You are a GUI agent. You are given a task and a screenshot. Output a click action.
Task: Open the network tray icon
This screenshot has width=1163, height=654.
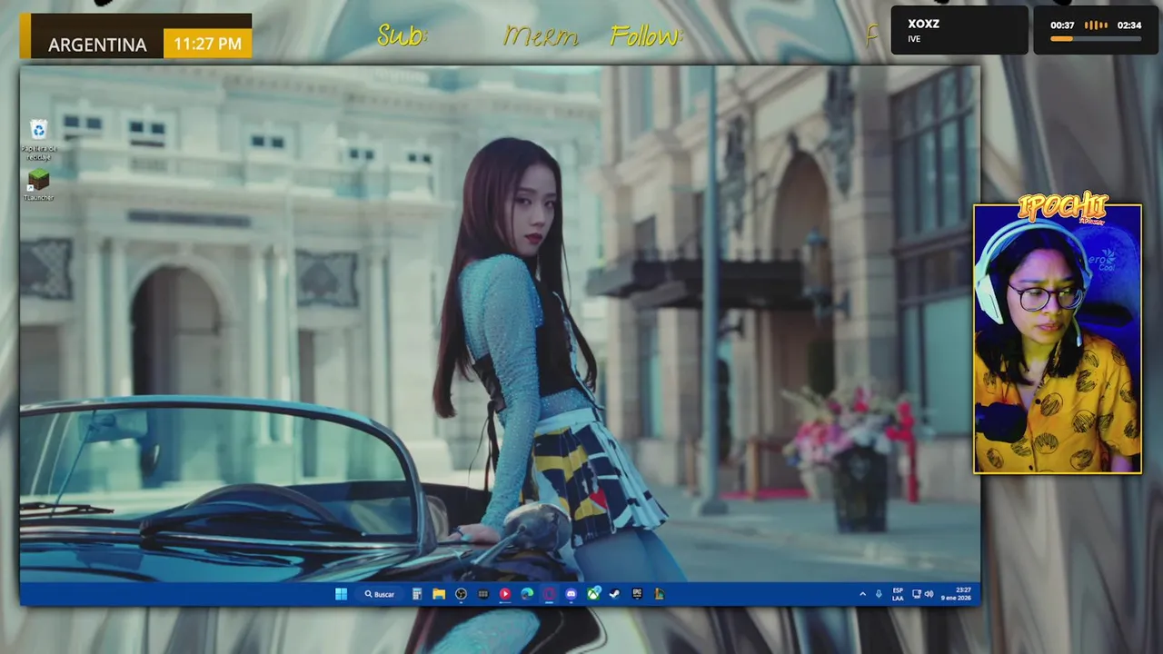(917, 594)
